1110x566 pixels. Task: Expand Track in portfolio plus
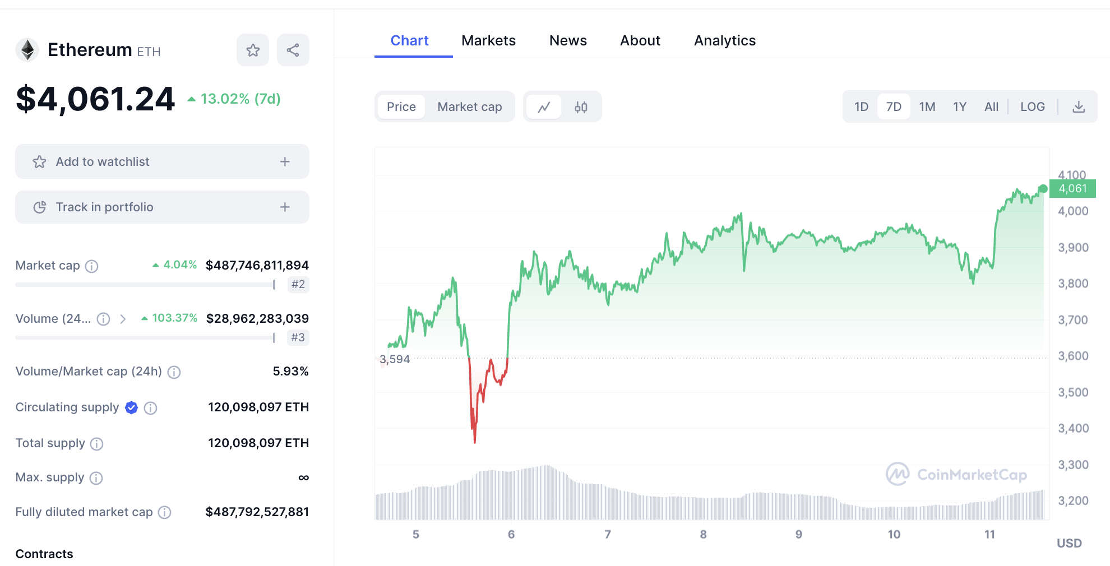coord(285,207)
